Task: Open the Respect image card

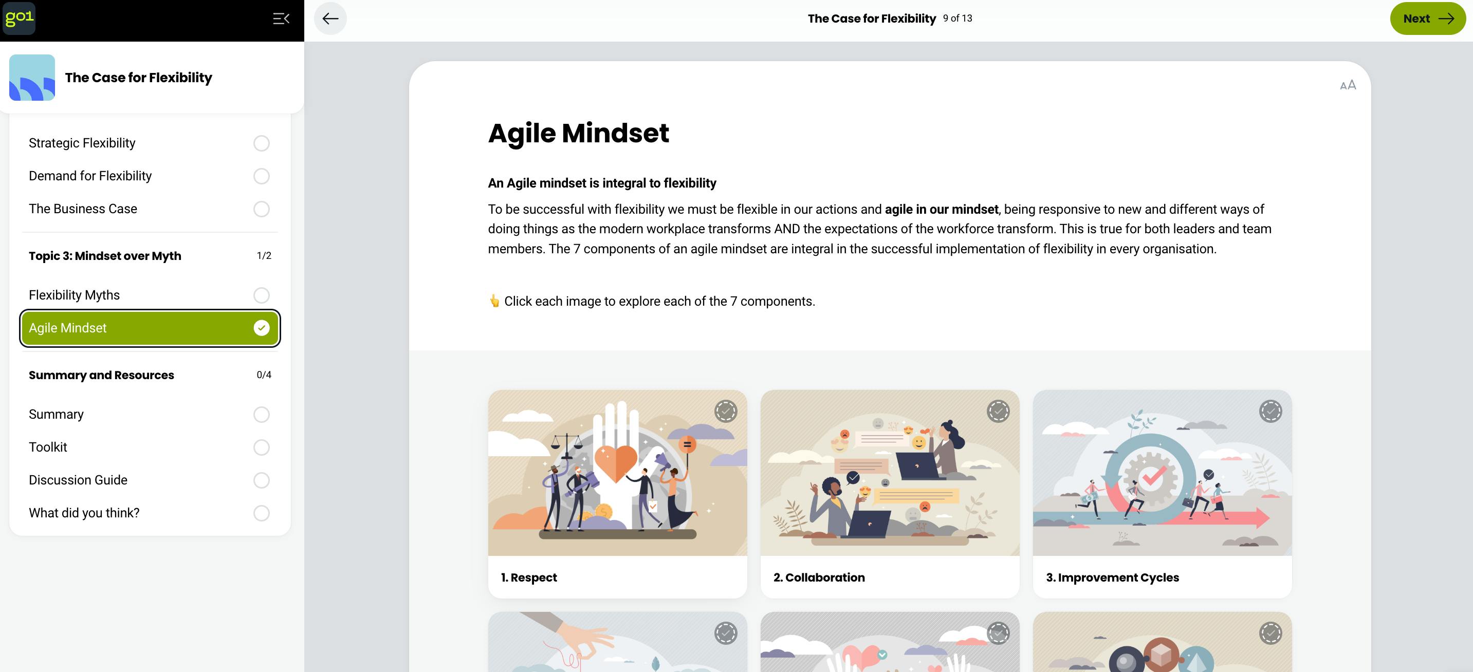Action: (618, 494)
